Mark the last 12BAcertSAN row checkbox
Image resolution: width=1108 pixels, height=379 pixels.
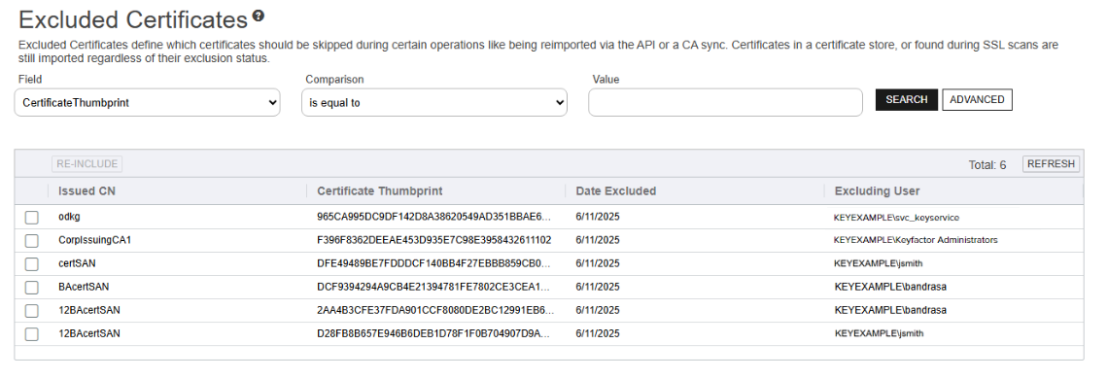pyautogui.click(x=32, y=333)
